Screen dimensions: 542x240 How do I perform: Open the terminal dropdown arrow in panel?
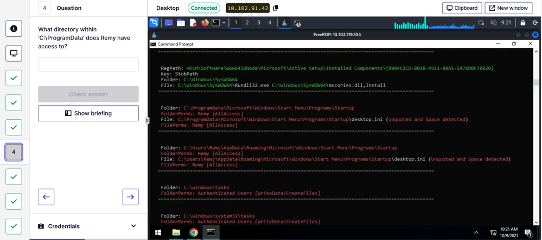(224, 23)
